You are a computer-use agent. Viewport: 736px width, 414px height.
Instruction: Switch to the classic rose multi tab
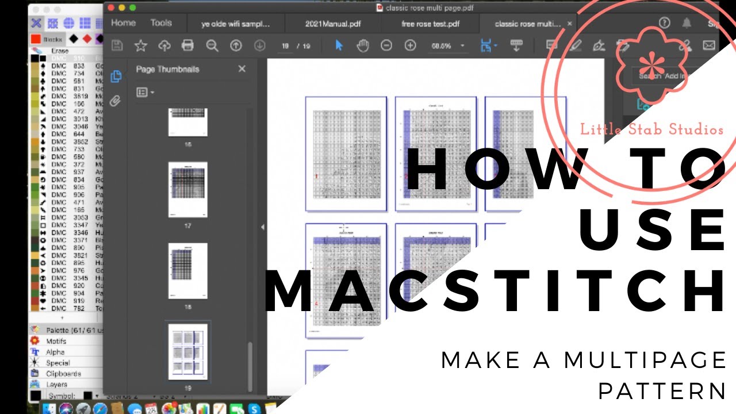pyautogui.click(x=527, y=24)
